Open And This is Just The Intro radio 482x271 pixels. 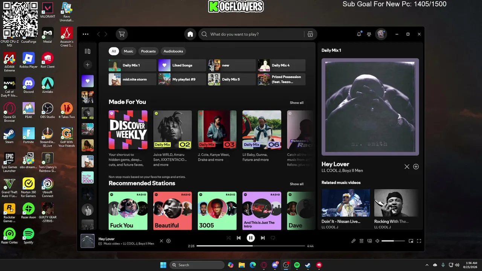tap(262, 210)
